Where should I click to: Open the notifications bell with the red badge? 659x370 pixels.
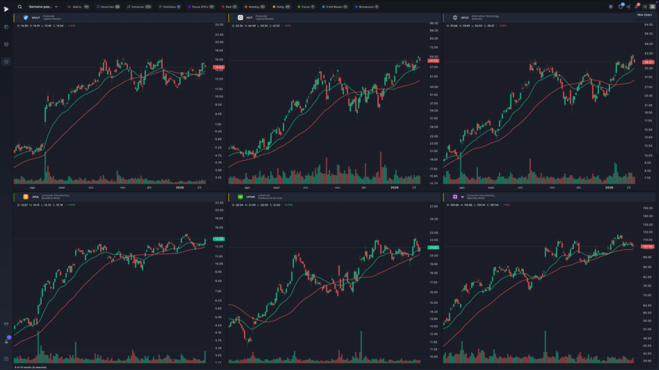pyautogui.click(x=636, y=6)
